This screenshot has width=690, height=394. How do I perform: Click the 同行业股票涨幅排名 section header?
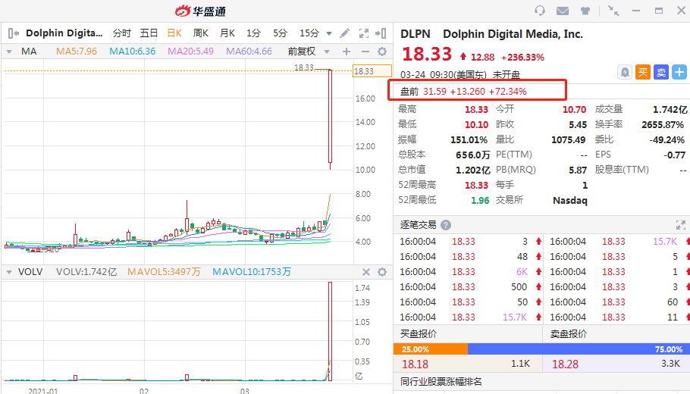pos(441,382)
